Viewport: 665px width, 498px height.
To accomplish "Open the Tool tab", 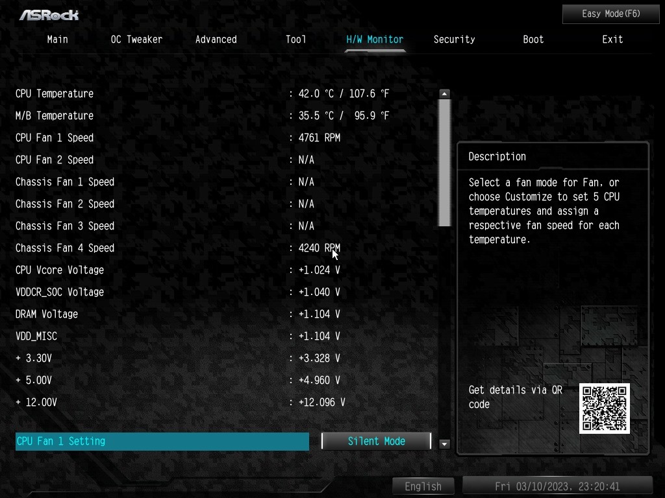I will [295, 40].
